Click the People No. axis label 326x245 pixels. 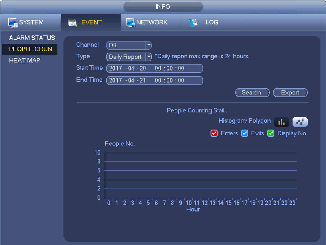120,143
